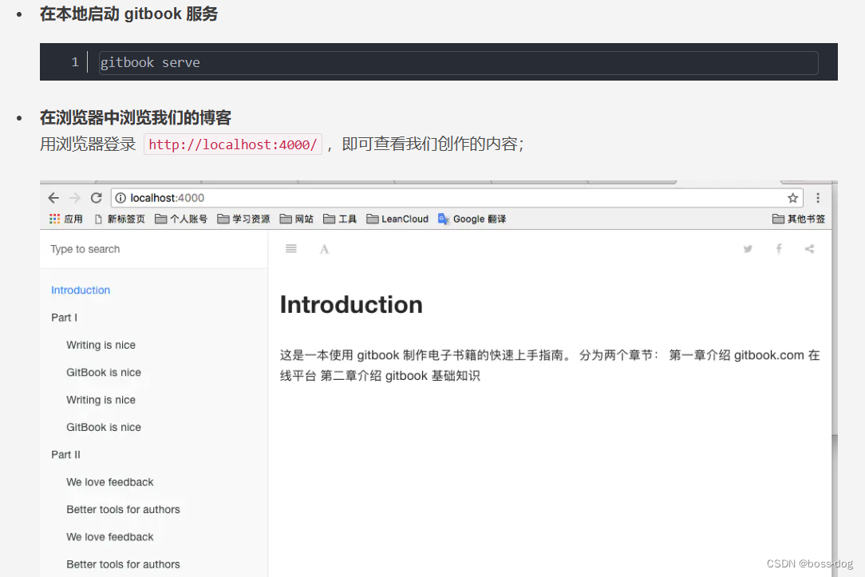Click the 在浏览器中浏览我们的博客 heading

pos(136,117)
